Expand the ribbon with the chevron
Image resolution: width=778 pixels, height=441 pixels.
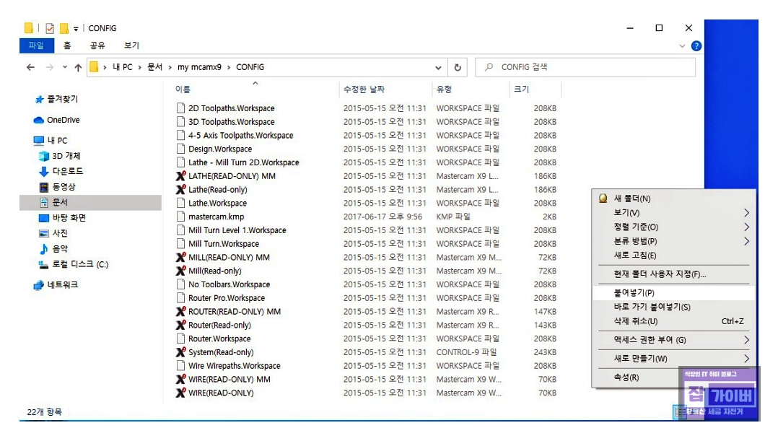pyautogui.click(x=682, y=45)
